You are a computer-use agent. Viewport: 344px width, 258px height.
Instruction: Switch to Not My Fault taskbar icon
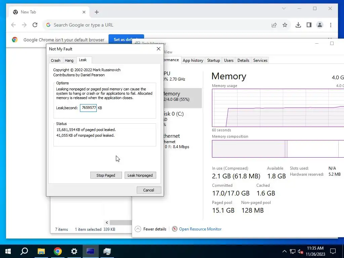pos(90,251)
